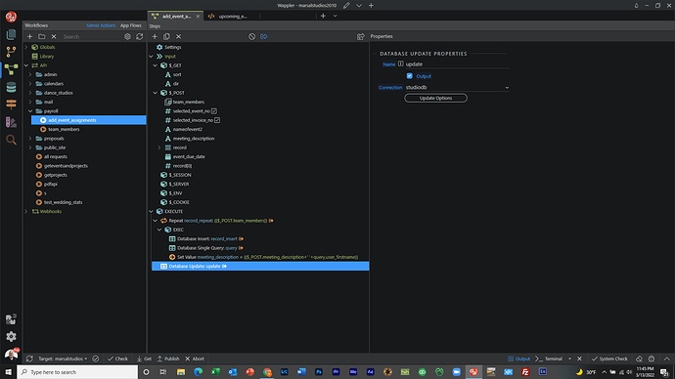Screen dimensions: 675x379
Task: Select the getprojects server action
Action: 55,175
